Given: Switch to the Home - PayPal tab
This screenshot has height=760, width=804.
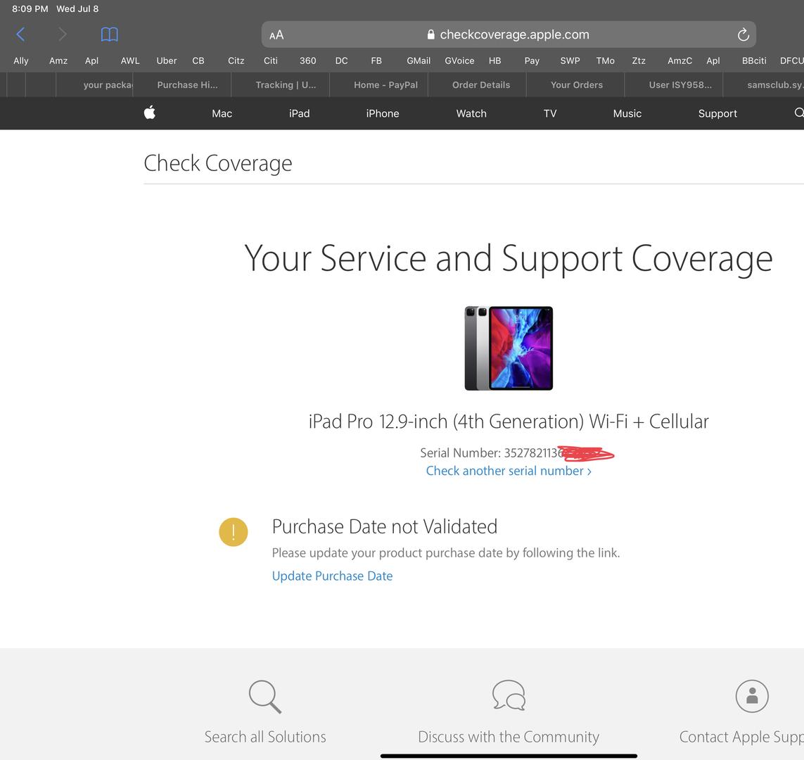Looking at the screenshot, I should tap(379, 84).
